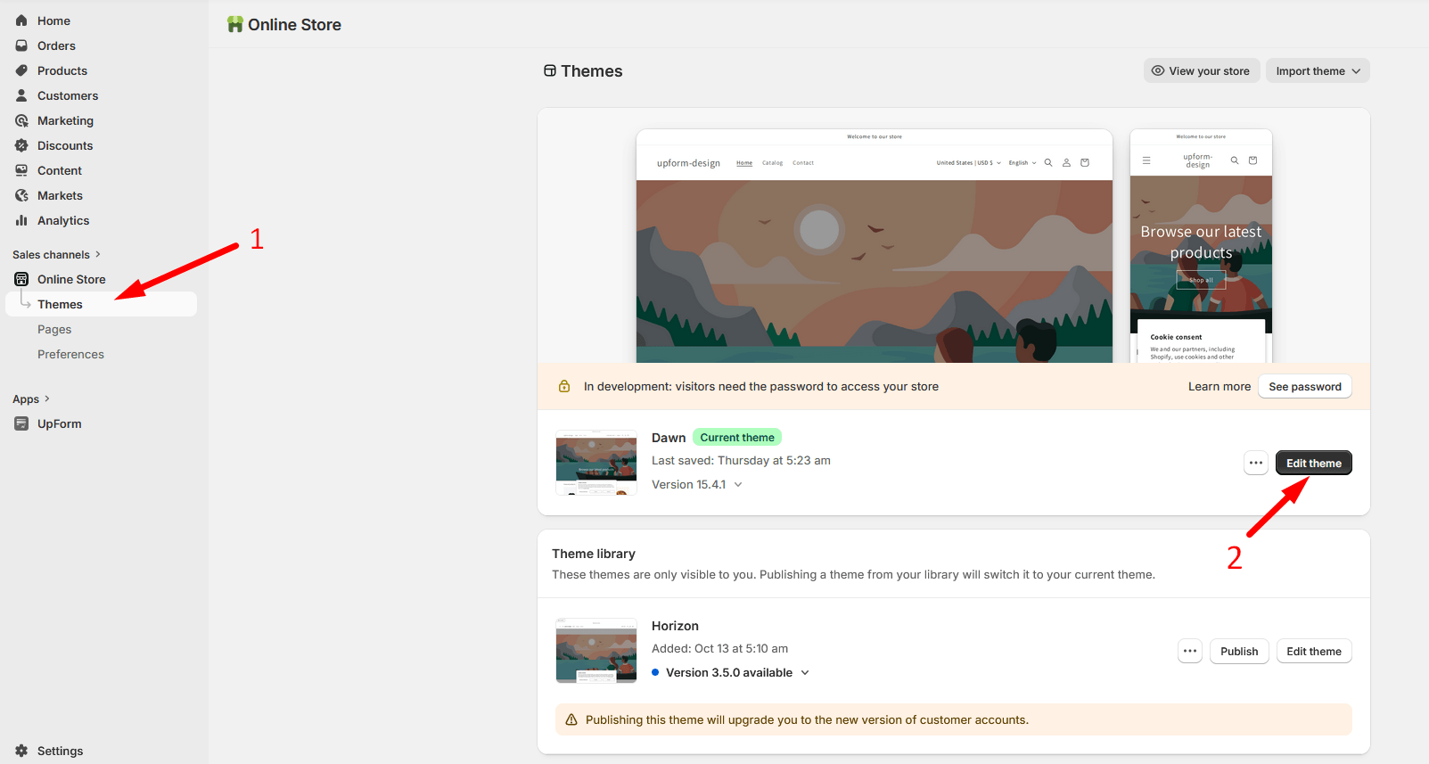Click the Products tag icon

21,70
